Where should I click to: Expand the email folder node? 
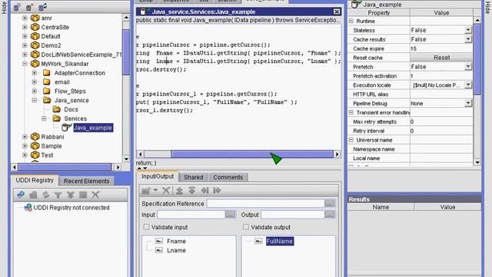pyautogui.click(x=35, y=82)
